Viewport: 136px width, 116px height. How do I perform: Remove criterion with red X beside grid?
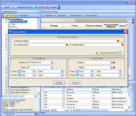coord(133,90)
